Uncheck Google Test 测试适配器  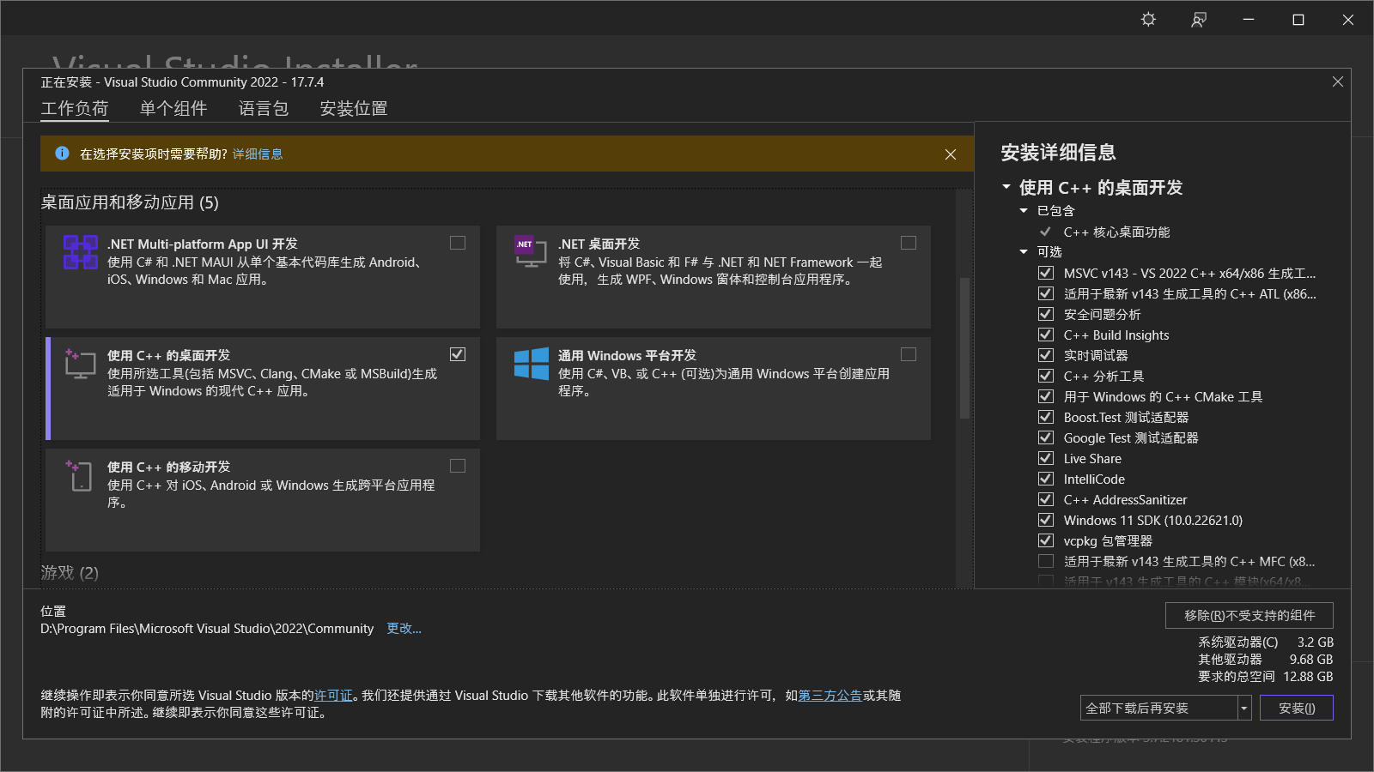coord(1046,437)
